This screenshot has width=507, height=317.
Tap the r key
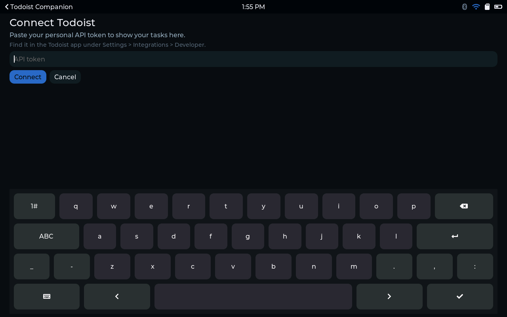point(189,206)
